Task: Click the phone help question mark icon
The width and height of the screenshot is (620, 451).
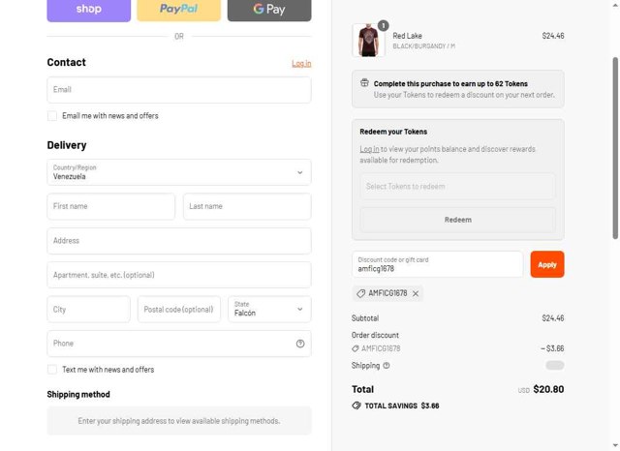Action: 300,344
